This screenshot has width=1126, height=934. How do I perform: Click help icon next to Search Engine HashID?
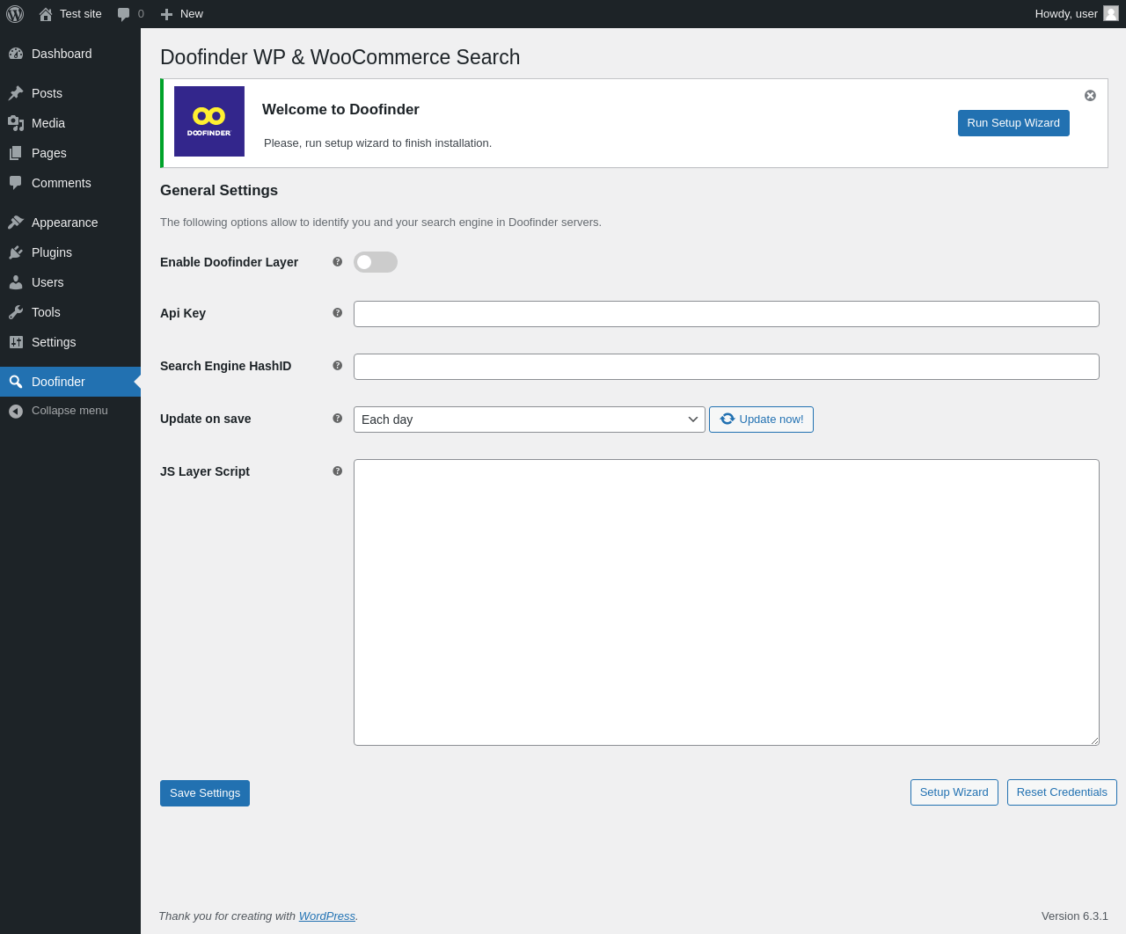point(337,366)
